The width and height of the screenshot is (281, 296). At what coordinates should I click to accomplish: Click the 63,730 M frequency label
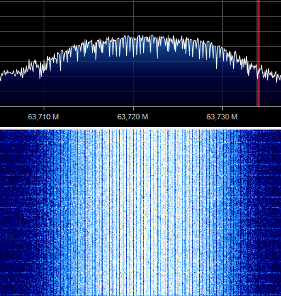pyautogui.click(x=222, y=117)
